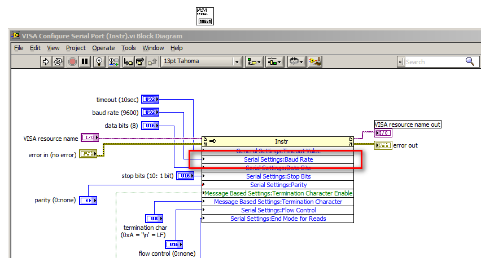The width and height of the screenshot is (481, 258).
Task: Open the Align Objects dropdown
Action: tap(255, 61)
